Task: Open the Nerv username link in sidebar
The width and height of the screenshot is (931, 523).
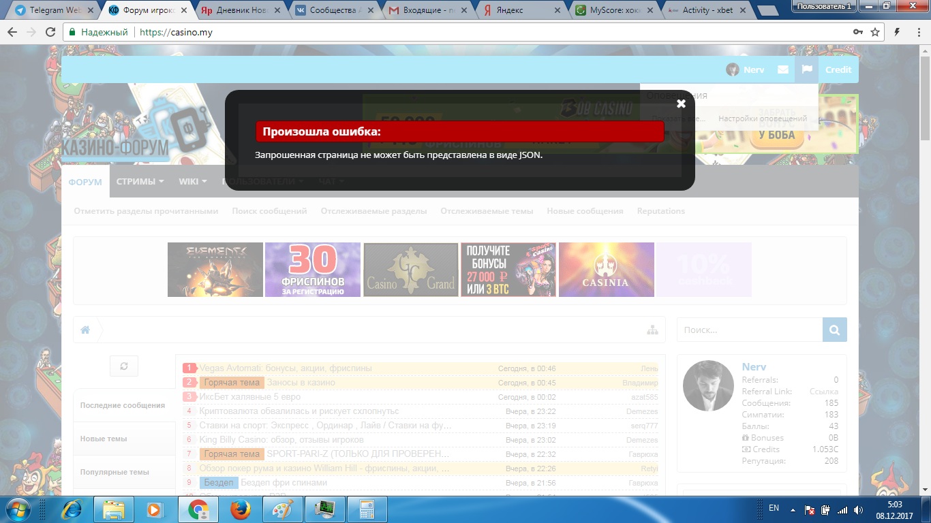Action: coord(754,367)
